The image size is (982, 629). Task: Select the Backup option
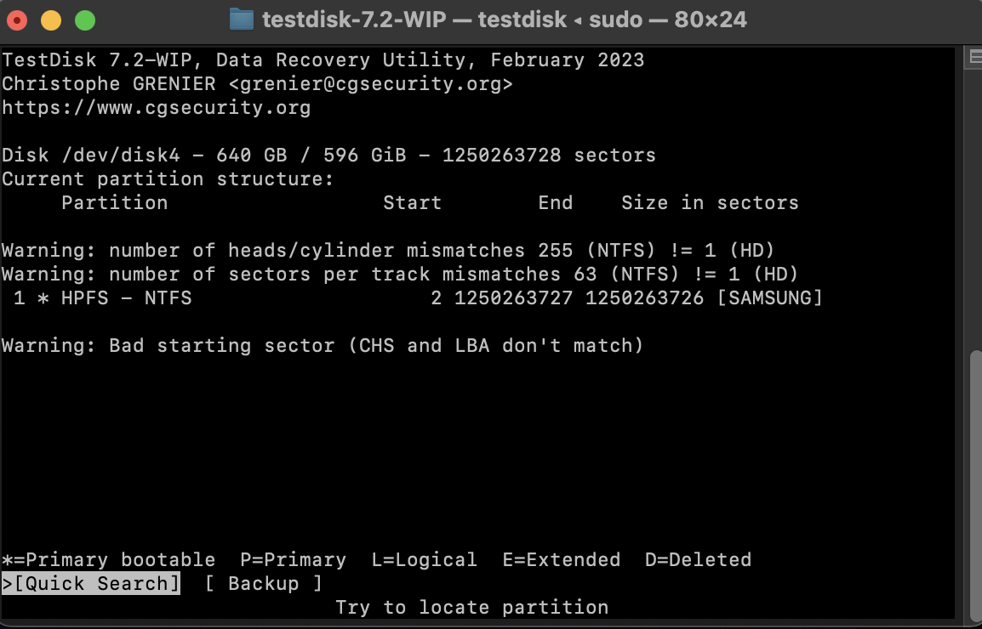click(x=263, y=583)
